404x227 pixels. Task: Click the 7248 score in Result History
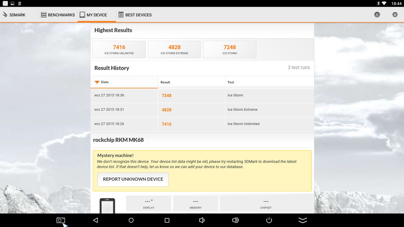point(167,96)
